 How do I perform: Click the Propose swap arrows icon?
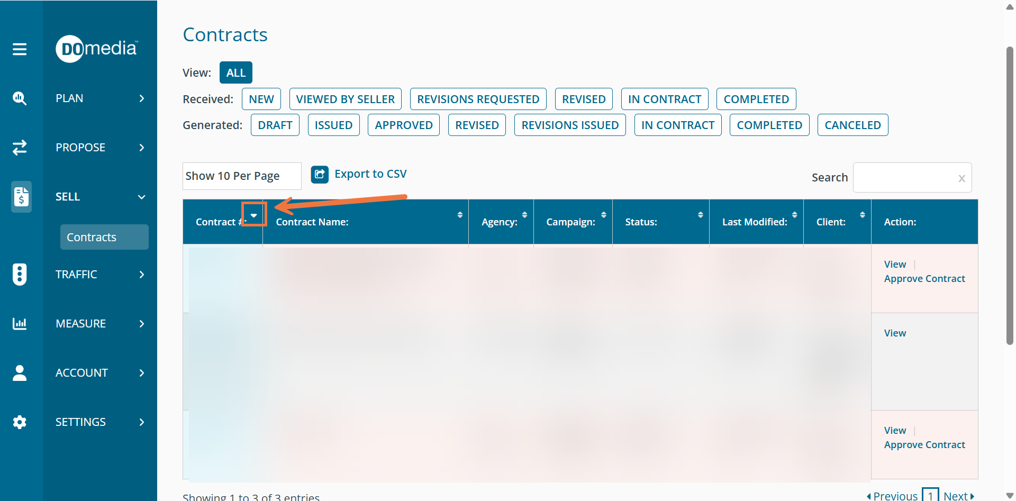point(20,148)
